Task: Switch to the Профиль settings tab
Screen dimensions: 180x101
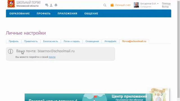Action: tap(14, 41)
